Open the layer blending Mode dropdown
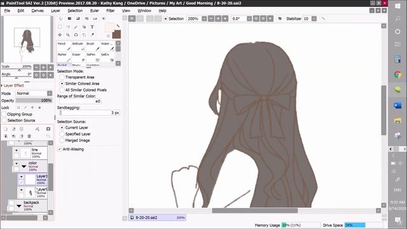407x229 pixels. [x=50, y=94]
